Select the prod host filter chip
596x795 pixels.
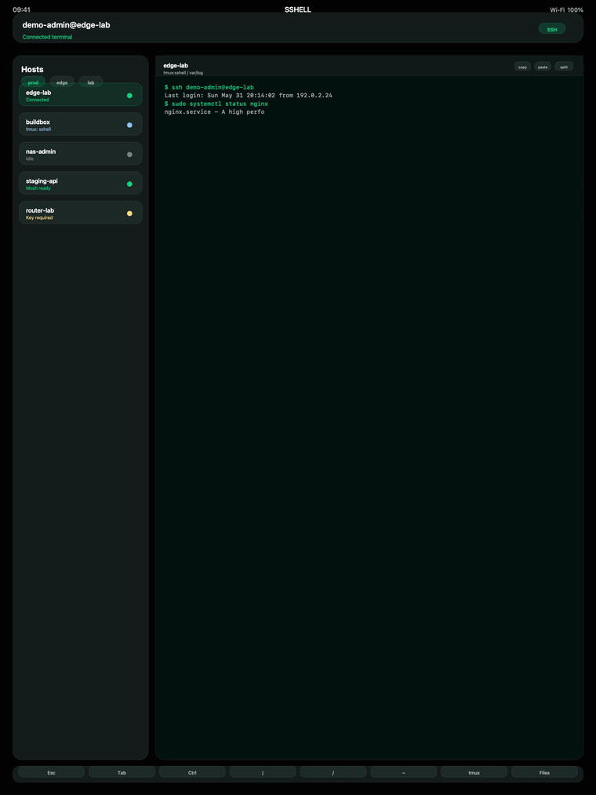(33, 82)
